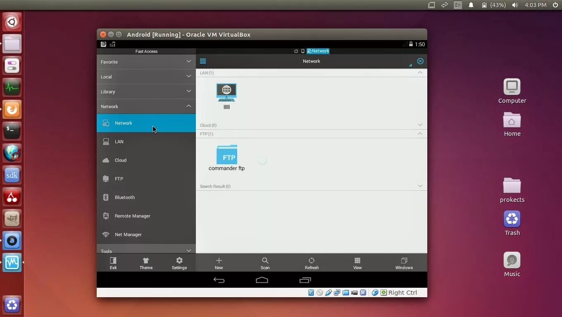Open Trash on the desktop

tap(512, 223)
